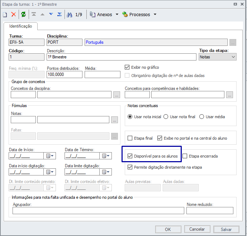247x236 pixels.
Task: Expand the Anexos dropdown arrow
Action: (x=117, y=14)
